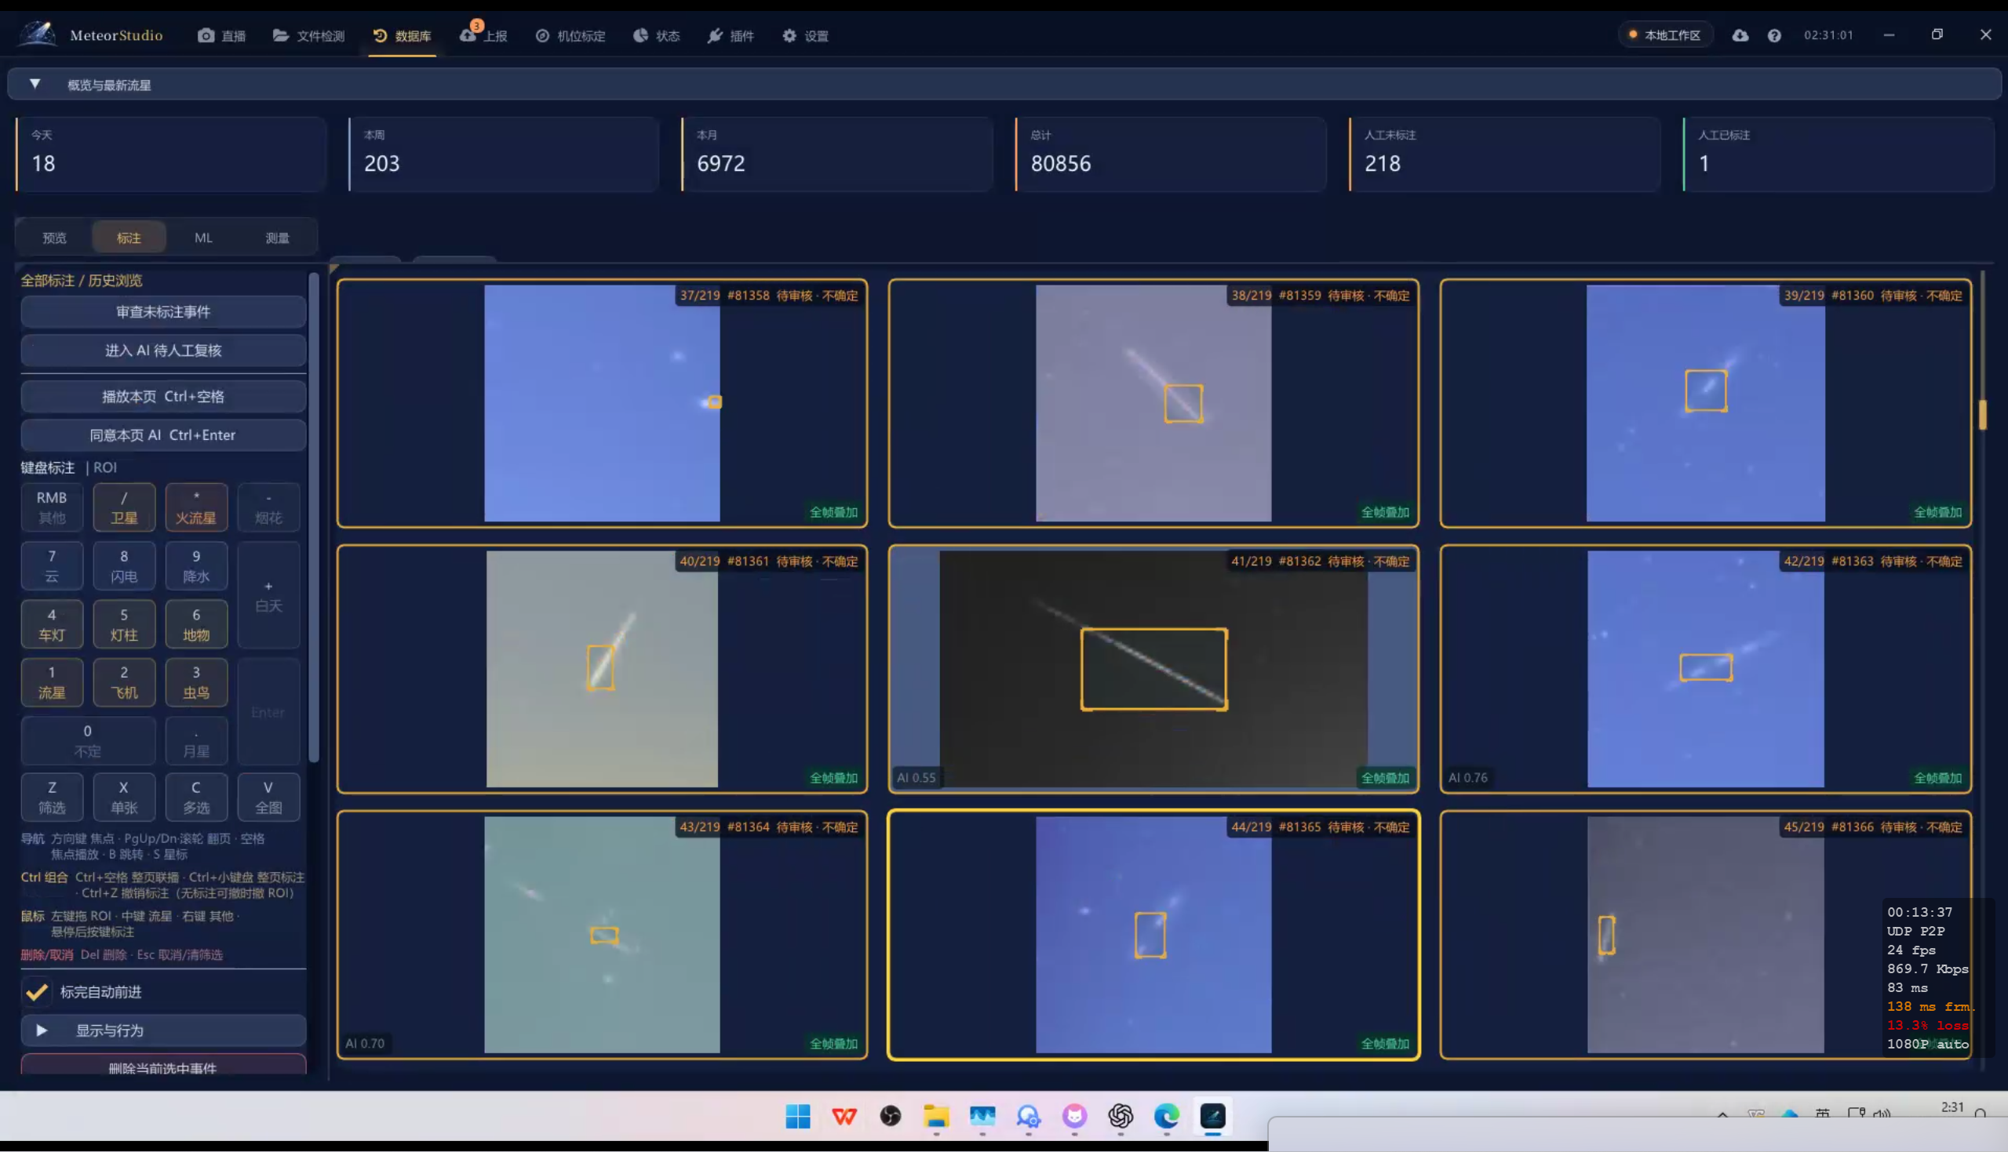Viewport: 2008px width, 1152px height.
Task: Label the event as 飞机 with key 2
Action: pyautogui.click(x=123, y=682)
